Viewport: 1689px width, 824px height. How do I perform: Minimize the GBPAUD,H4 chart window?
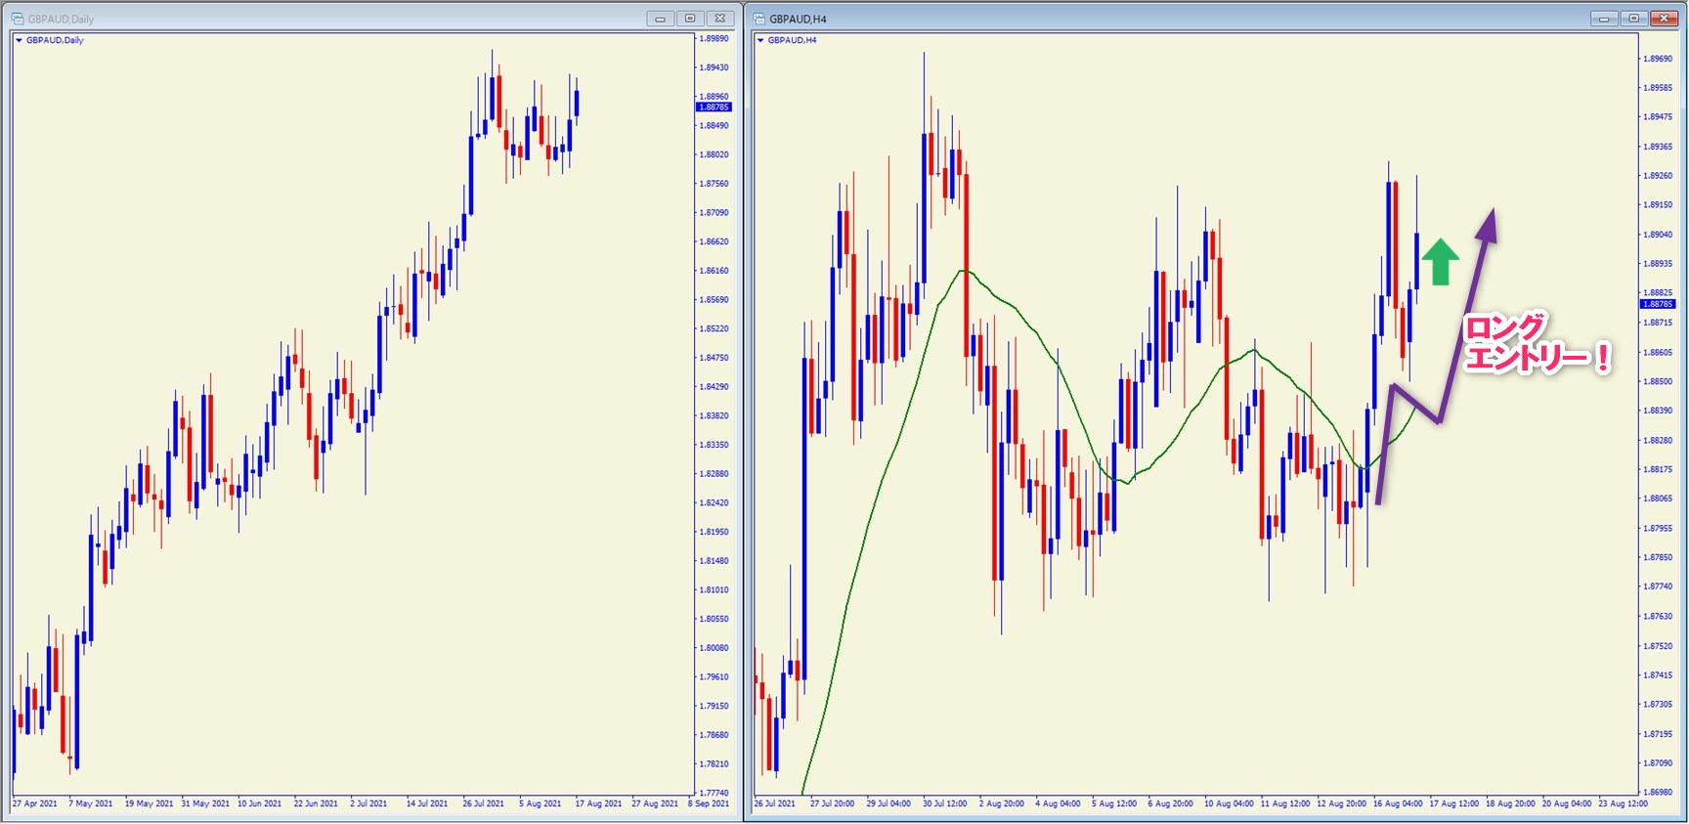(x=1604, y=19)
